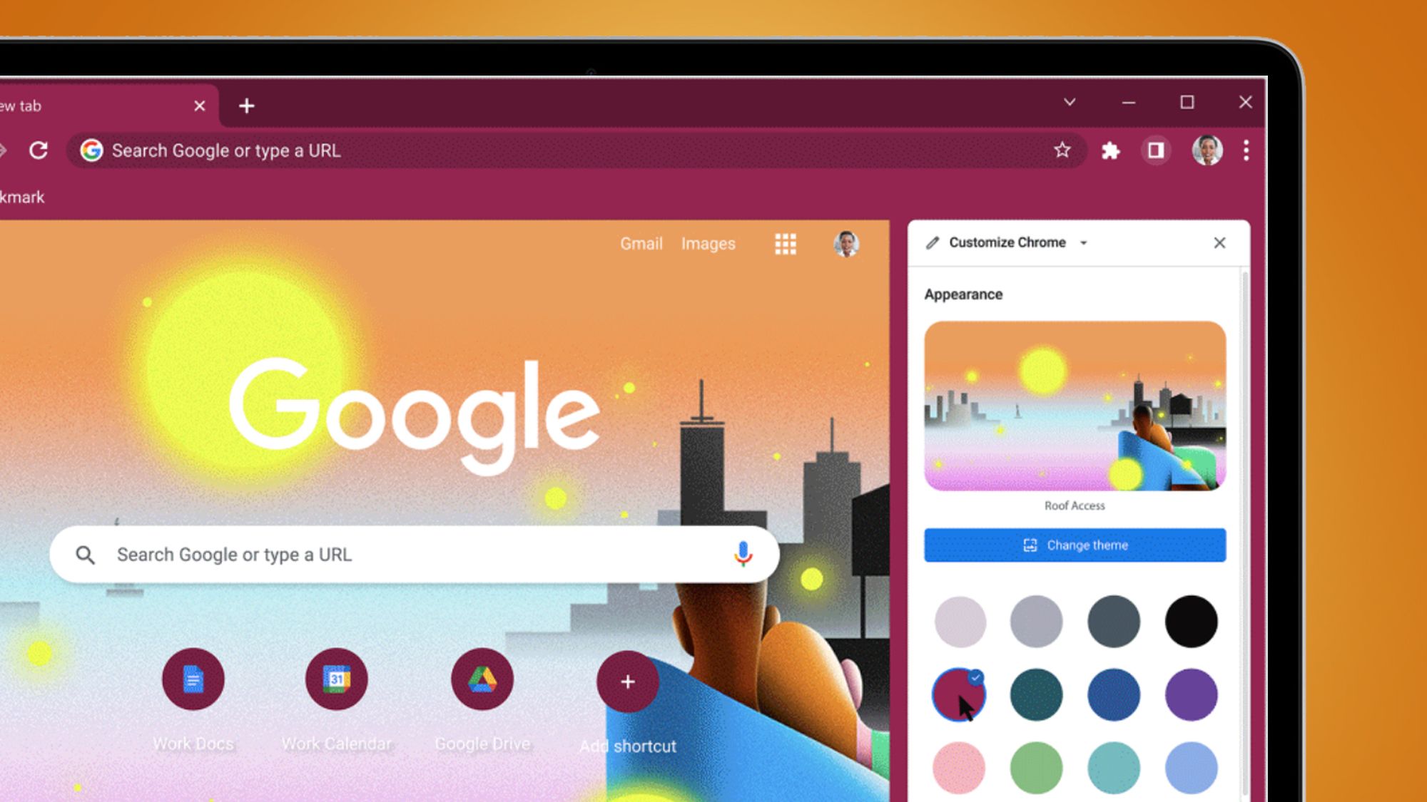The image size is (1427, 802).
Task: Click the Google Apps grid icon
Action: coord(784,244)
